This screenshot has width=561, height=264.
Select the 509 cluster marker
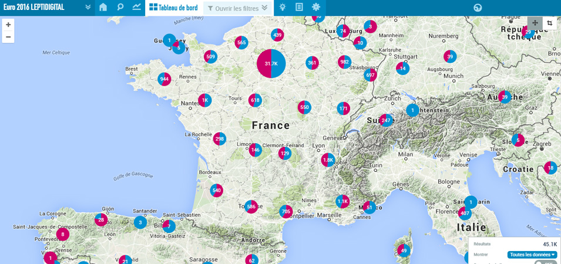coord(211,56)
